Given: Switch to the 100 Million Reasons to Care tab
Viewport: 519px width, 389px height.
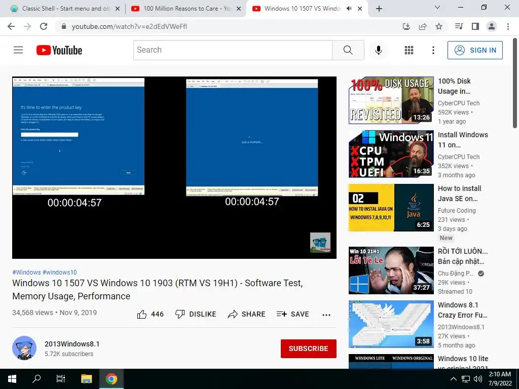Looking at the screenshot, I should pyautogui.click(x=187, y=9).
